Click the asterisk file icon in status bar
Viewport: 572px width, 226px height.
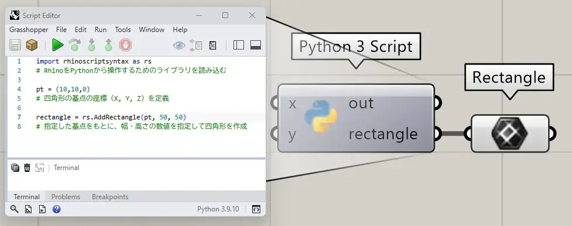(42, 209)
